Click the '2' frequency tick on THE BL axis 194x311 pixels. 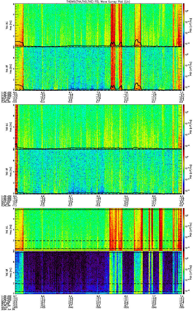pos(14,241)
